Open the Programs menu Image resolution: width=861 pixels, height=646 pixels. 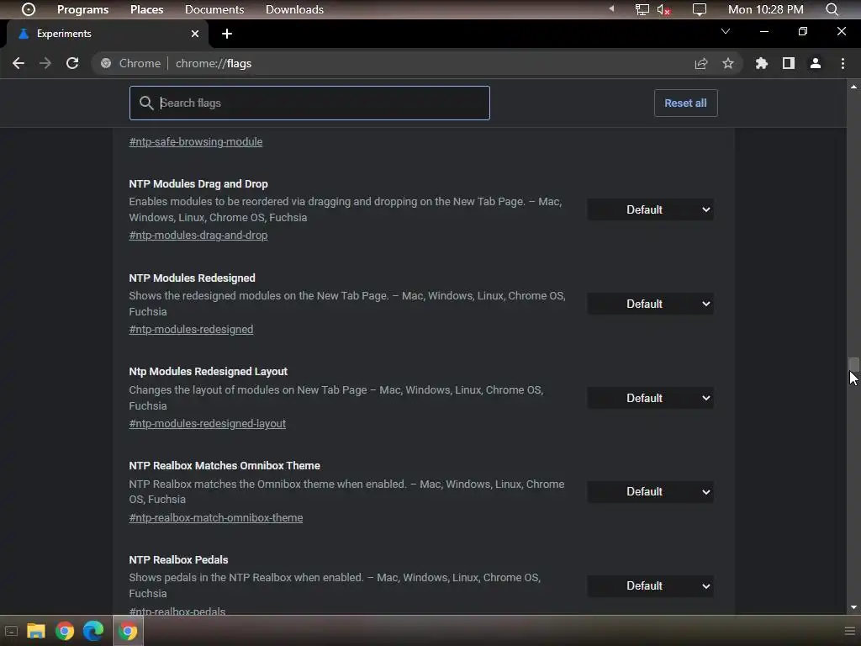click(83, 9)
